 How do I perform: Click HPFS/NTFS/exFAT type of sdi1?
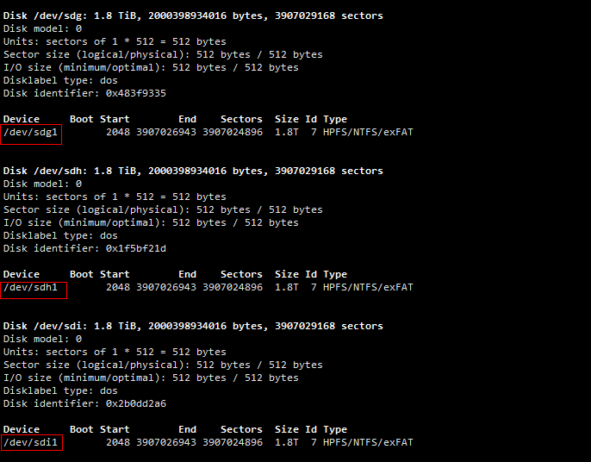368,442
